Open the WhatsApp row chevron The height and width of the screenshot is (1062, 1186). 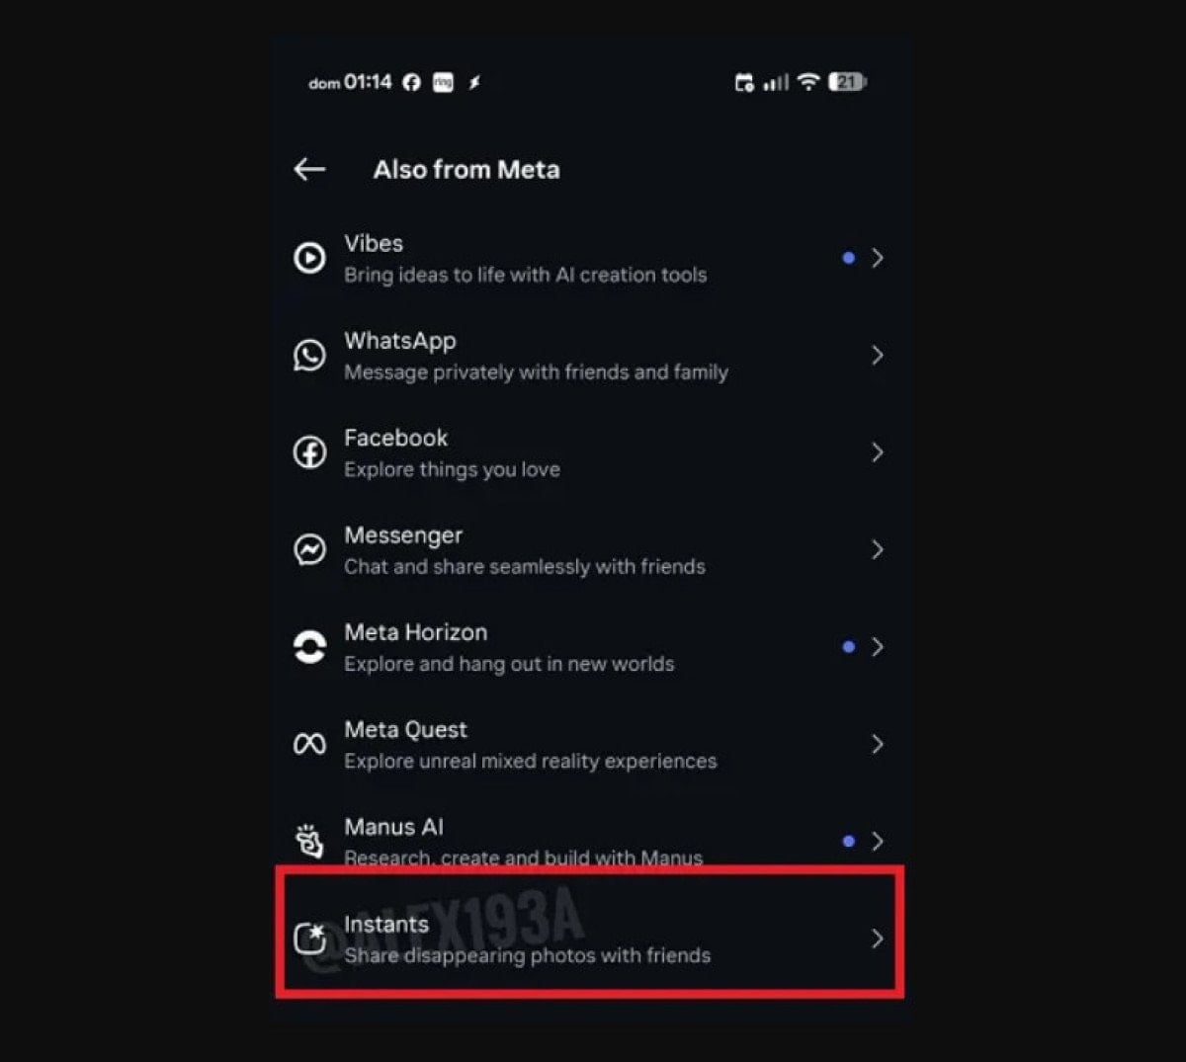[877, 355]
